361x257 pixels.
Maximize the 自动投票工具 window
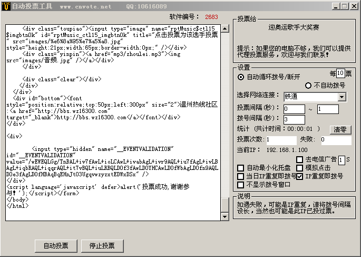pyautogui.click(x=344, y=6)
